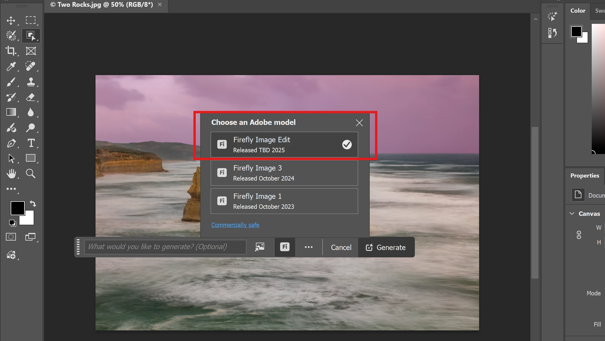Select the Horizontal Type tool
Image resolution: width=605 pixels, height=341 pixels.
(31, 143)
